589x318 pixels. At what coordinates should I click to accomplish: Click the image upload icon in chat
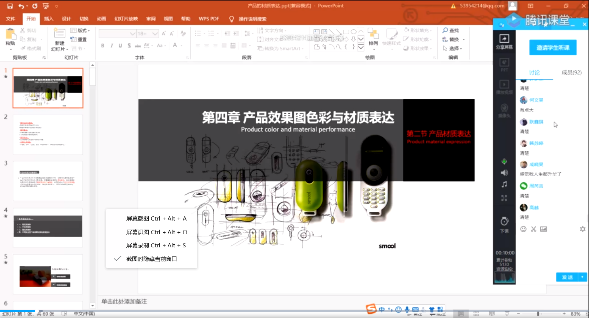(x=543, y=229)
